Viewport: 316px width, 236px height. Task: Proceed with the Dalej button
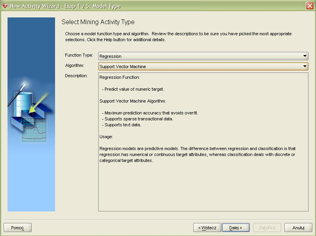pyautogui.click(x=236, y=228)
